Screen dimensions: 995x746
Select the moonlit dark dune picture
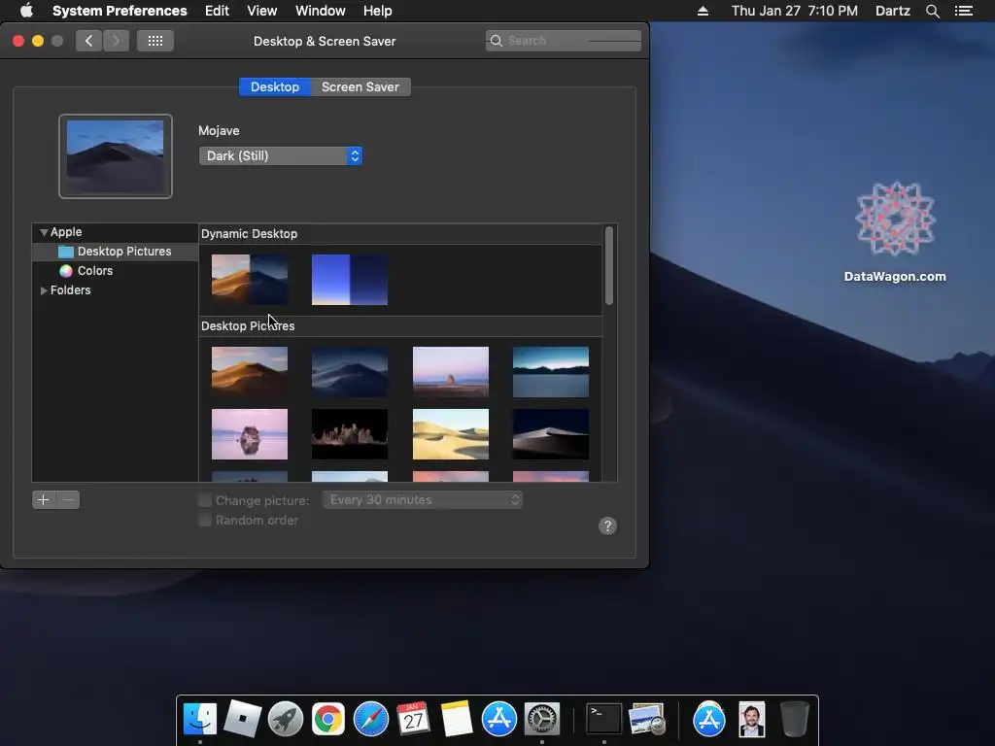click(x=551, y=434)
